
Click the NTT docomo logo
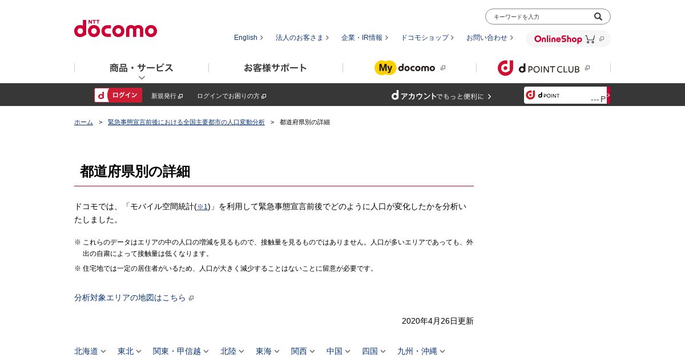pyautogui.click(x=115, y=28)
